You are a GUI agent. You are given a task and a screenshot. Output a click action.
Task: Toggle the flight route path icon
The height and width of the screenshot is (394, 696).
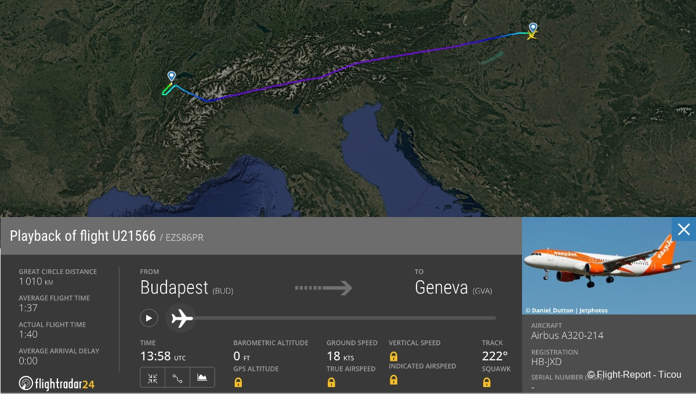coord(177,378)
